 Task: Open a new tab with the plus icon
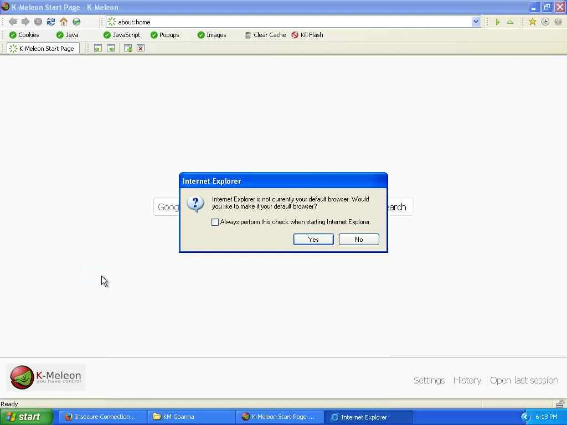[128, 49]
